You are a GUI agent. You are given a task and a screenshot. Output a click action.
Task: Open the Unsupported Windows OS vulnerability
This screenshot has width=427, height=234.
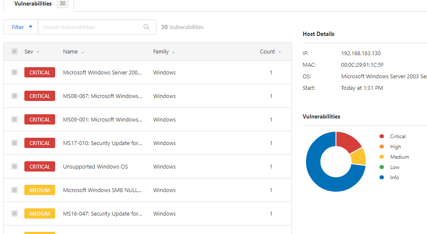[95, 166]
